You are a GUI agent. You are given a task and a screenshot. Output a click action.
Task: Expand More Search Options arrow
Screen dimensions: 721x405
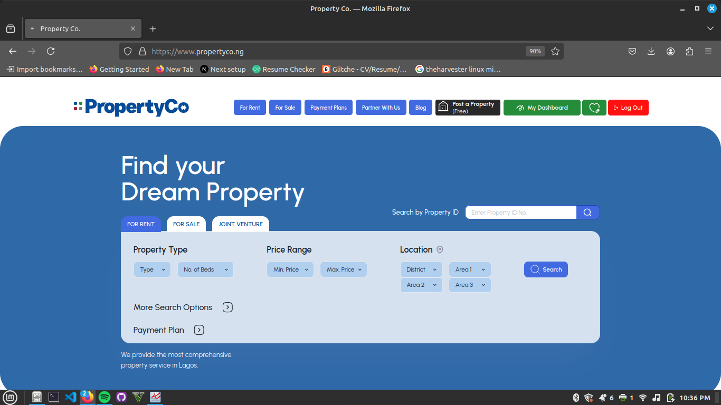[227, 307]
